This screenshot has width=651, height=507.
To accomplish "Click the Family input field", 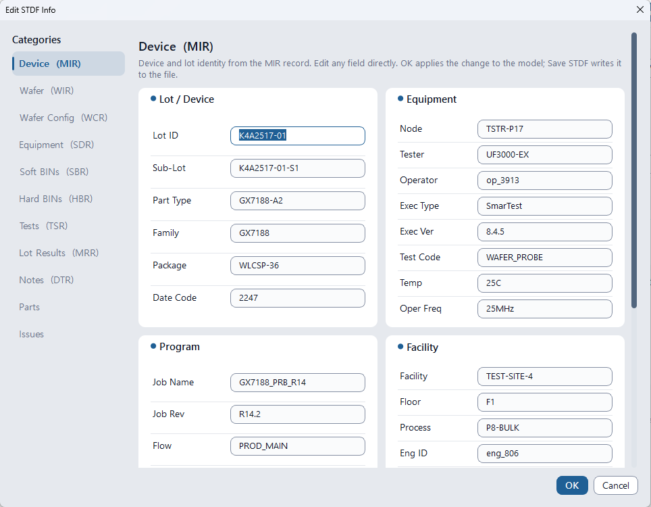I will point(298,233).
